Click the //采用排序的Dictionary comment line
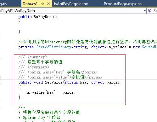This screenshot has width=157, height=122. (x=88, y=42)
